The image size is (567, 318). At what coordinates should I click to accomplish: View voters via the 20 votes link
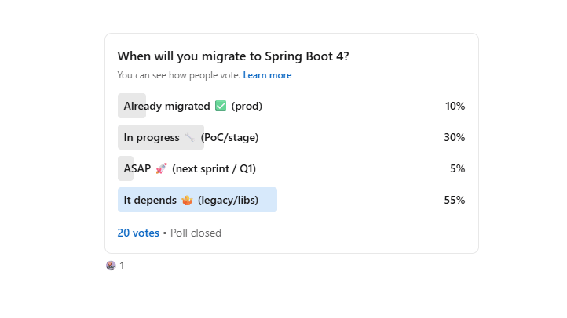pyautogui.click(x=138, y=233)
